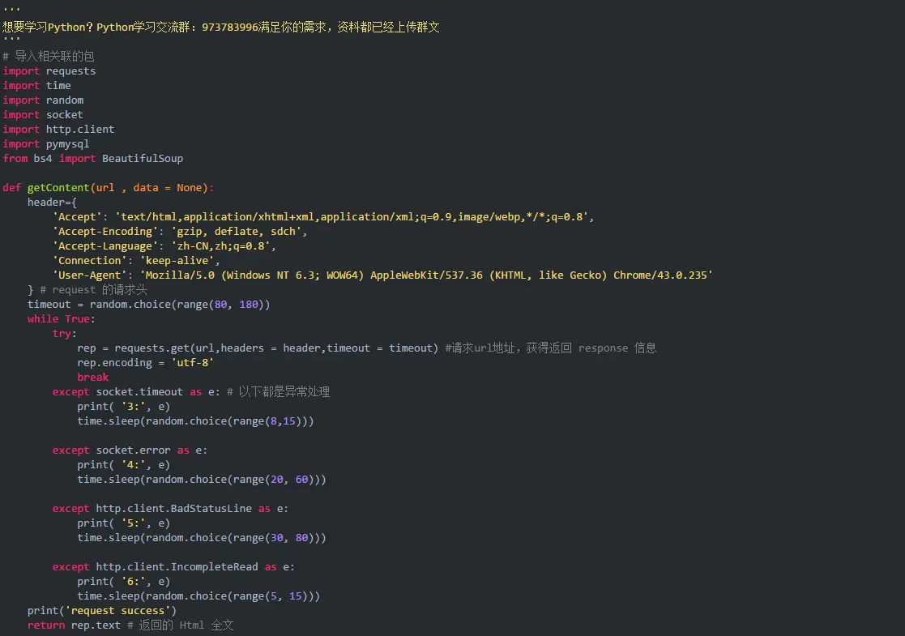Click the "print( '6:', e)" line
905x636 pixels.
123,581
